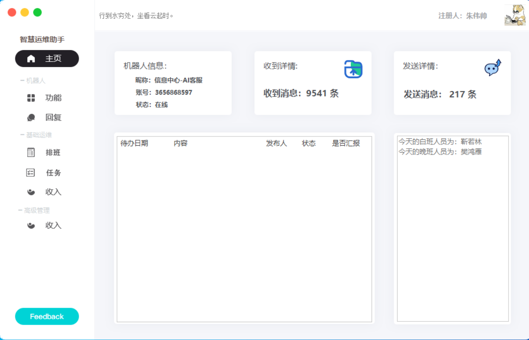This screenshot has height=340, width=529.
Task: Open the 排班 schedule calendar icon
Action: tap(31, 153)
